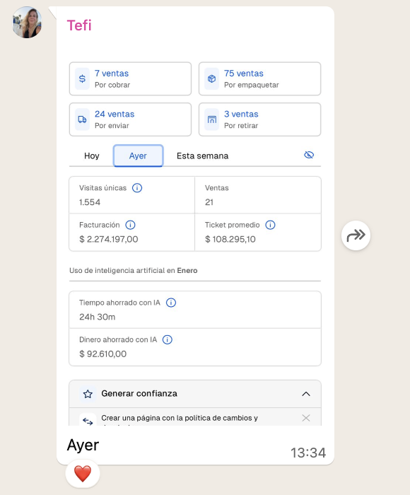The image size is (410, 495).
Task: Click the Generar confianza header text
Action: click(x=139, y=394)
